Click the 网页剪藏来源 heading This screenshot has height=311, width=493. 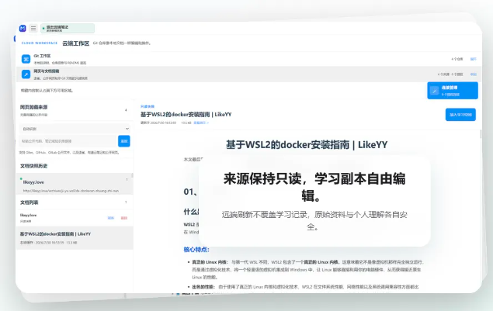pos(33,107)
